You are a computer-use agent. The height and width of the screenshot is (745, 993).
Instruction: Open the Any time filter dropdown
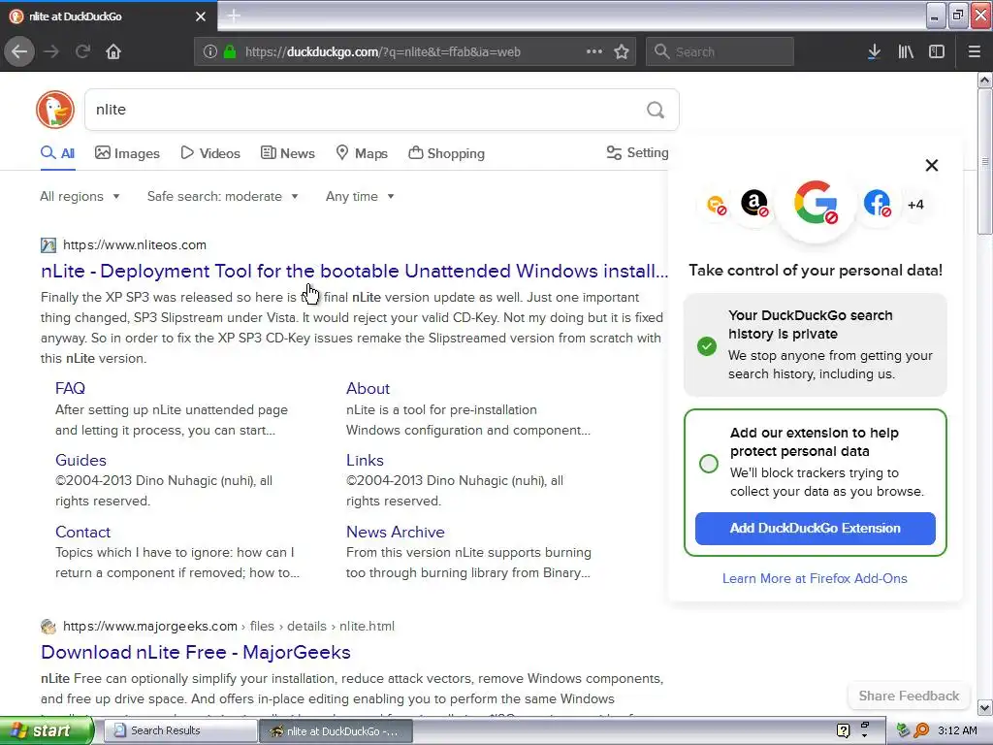click(x=361, y=196)
